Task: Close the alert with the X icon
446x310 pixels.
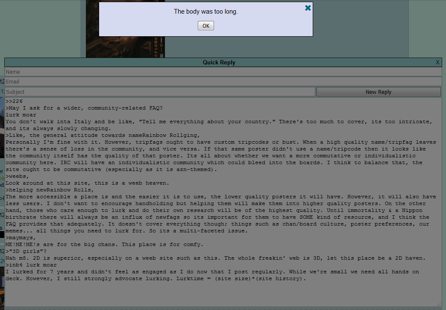Action: coord(308,8)
